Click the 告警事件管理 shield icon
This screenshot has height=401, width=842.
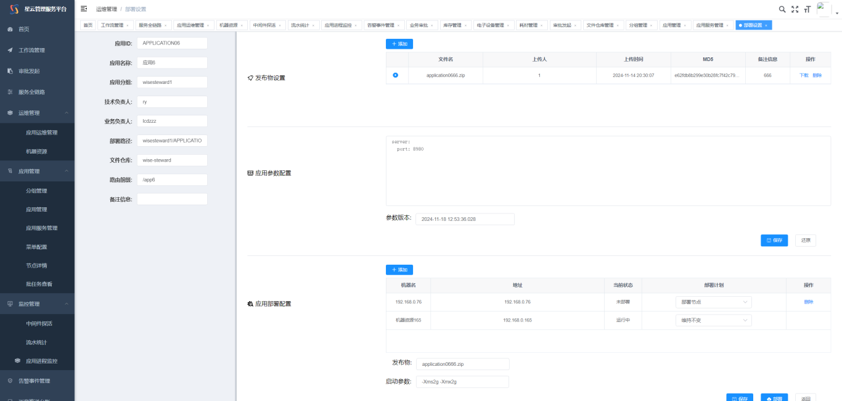coord(10,381)
